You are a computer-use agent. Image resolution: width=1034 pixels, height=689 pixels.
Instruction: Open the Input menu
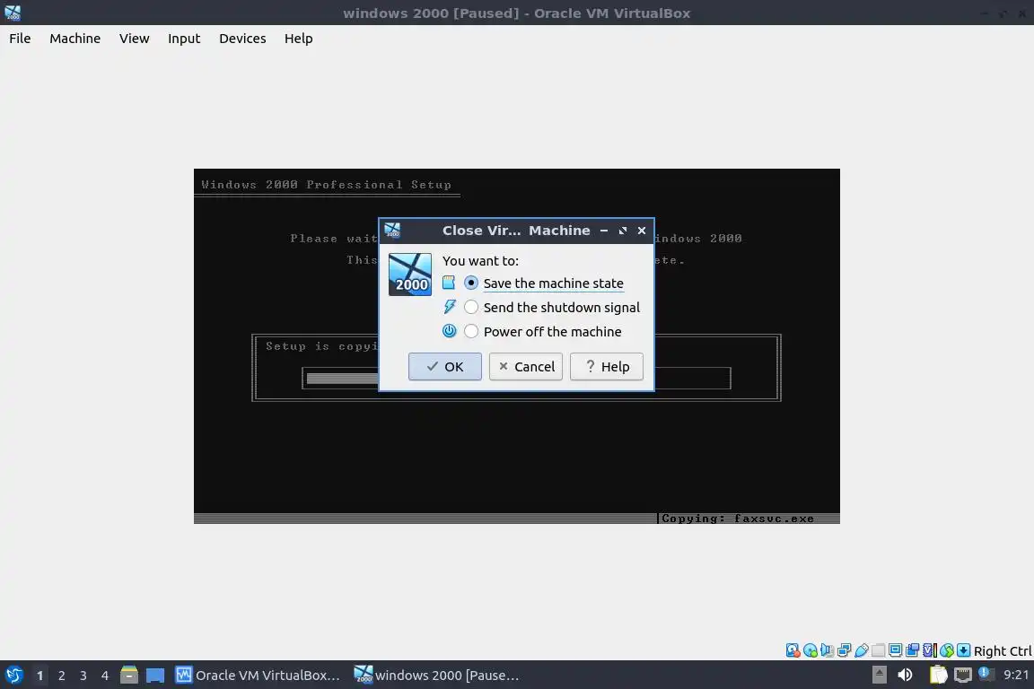point(184,39)
